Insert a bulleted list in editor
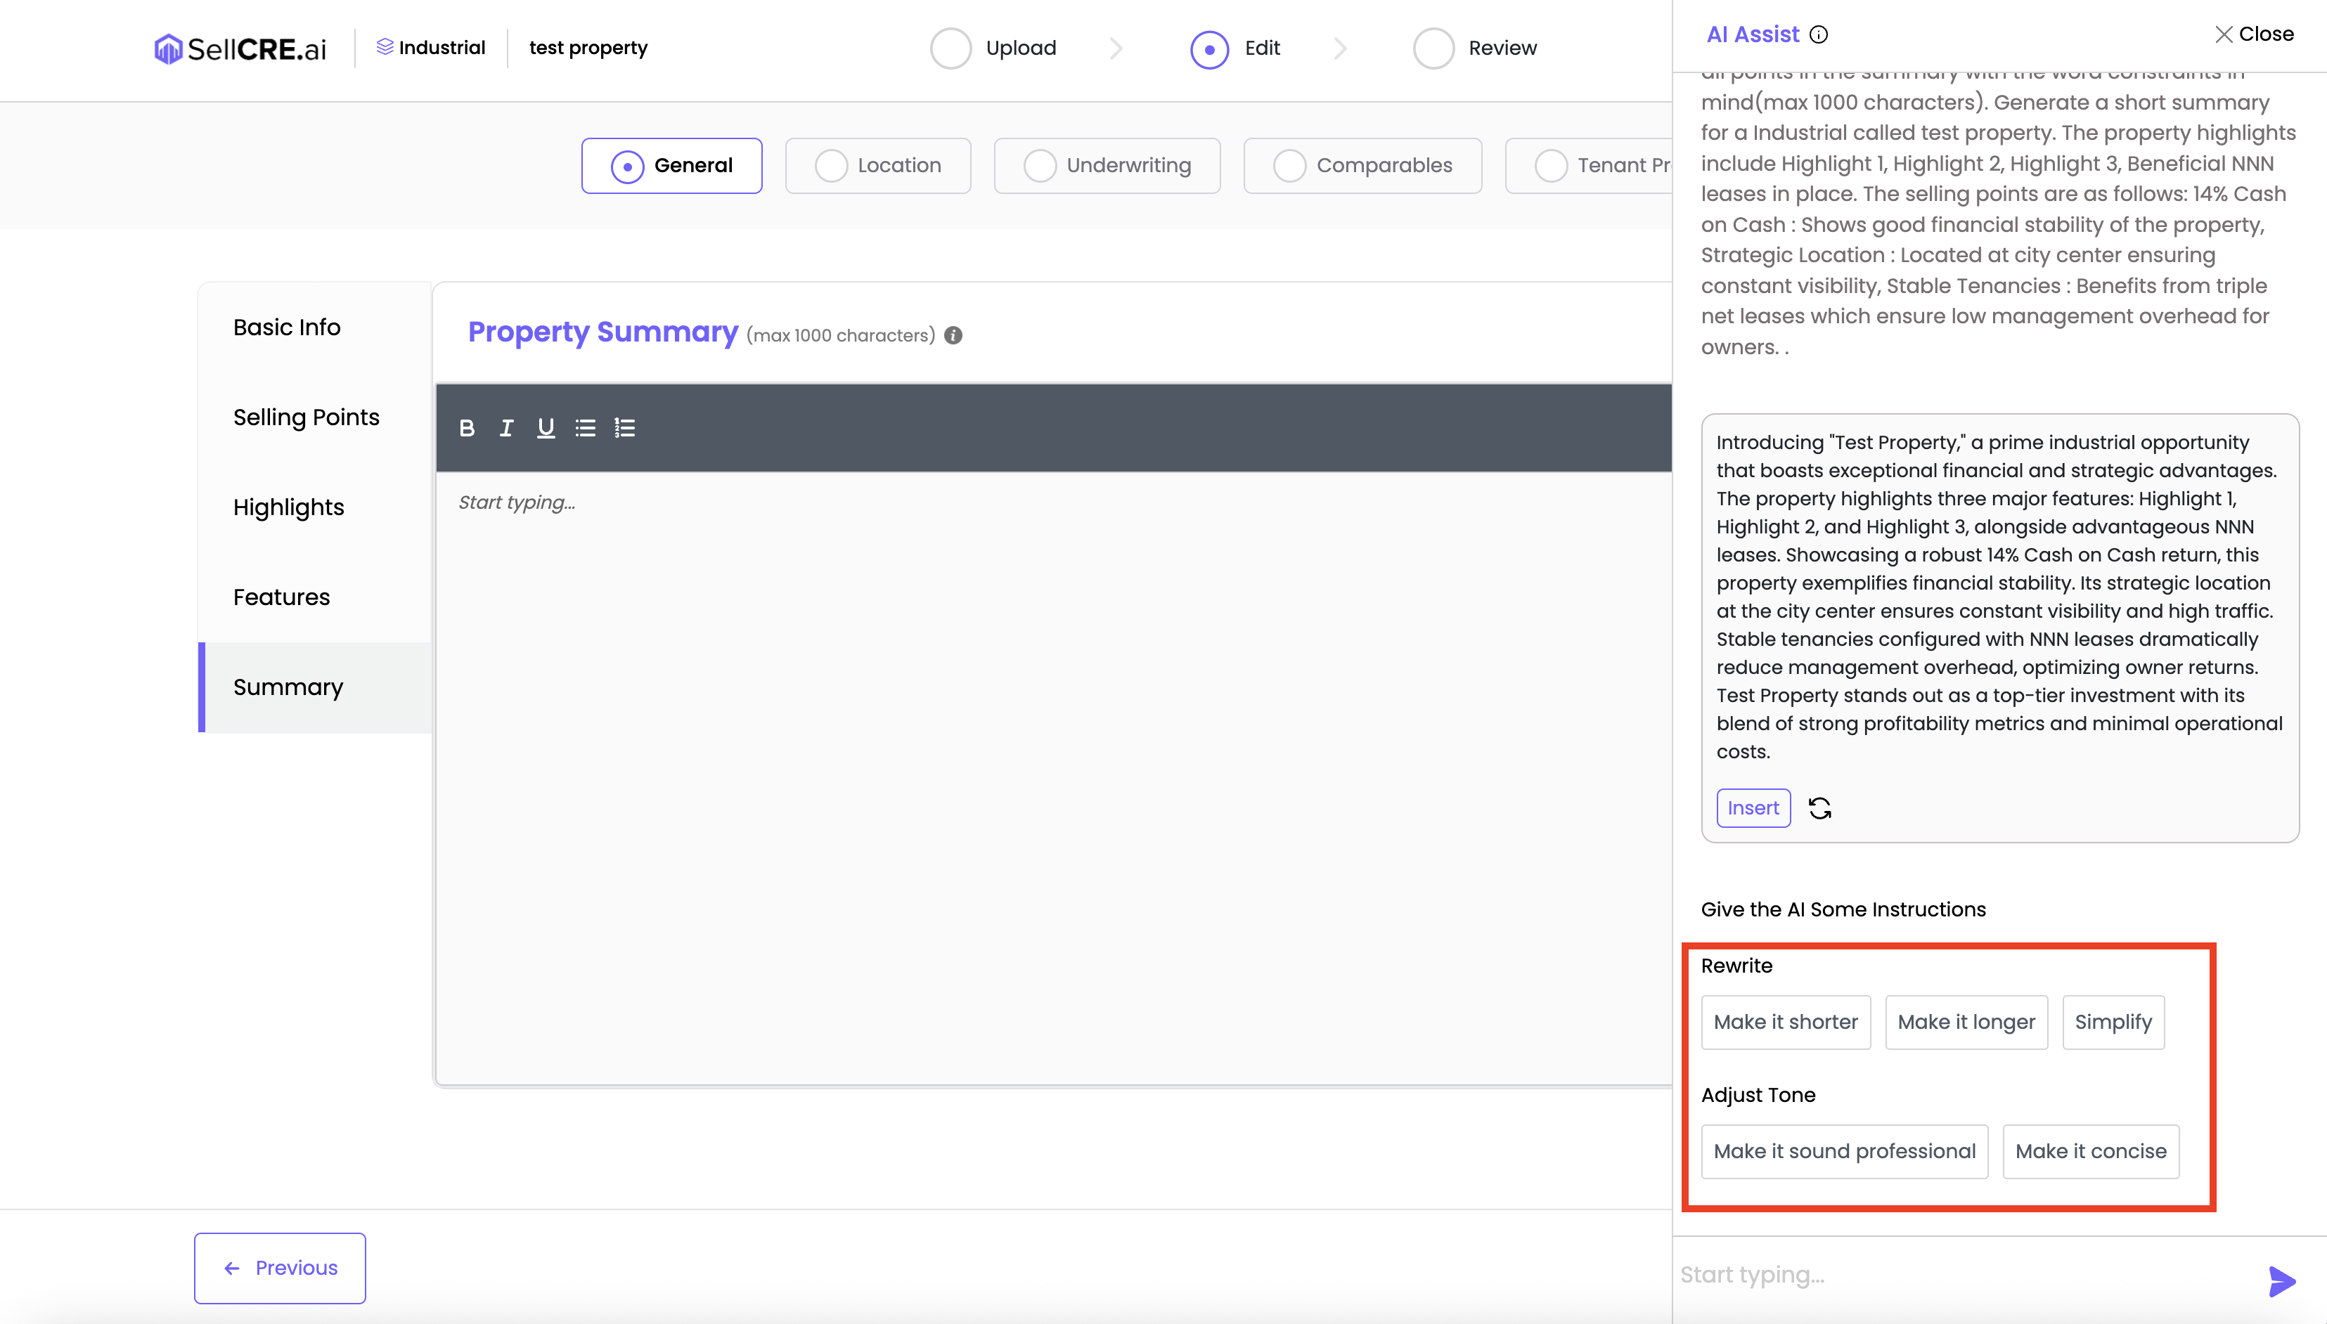The image size is (2327, 1324). 585,427
